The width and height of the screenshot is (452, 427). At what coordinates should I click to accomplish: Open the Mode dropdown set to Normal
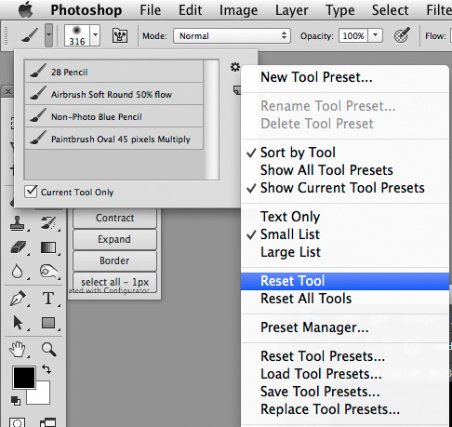pos(232,35)
